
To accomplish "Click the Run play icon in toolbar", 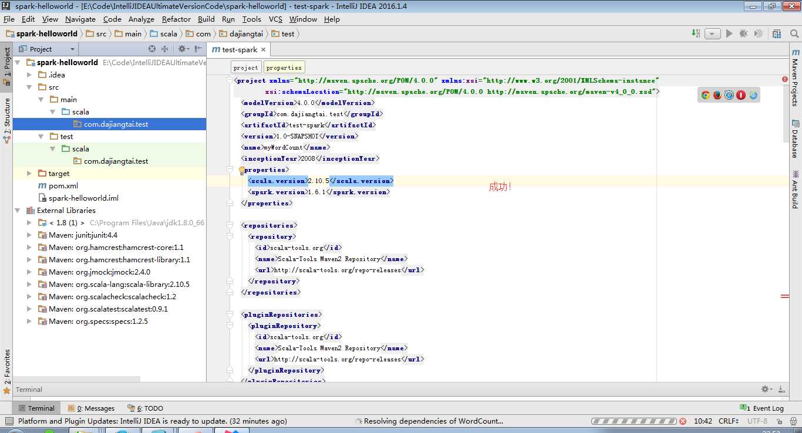I will tap(729, 33).
